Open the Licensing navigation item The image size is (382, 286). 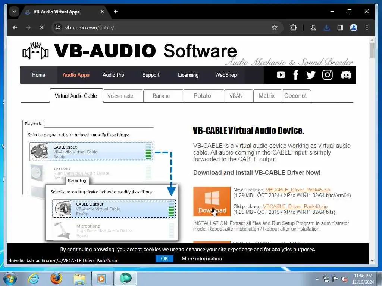click(188, 75)
